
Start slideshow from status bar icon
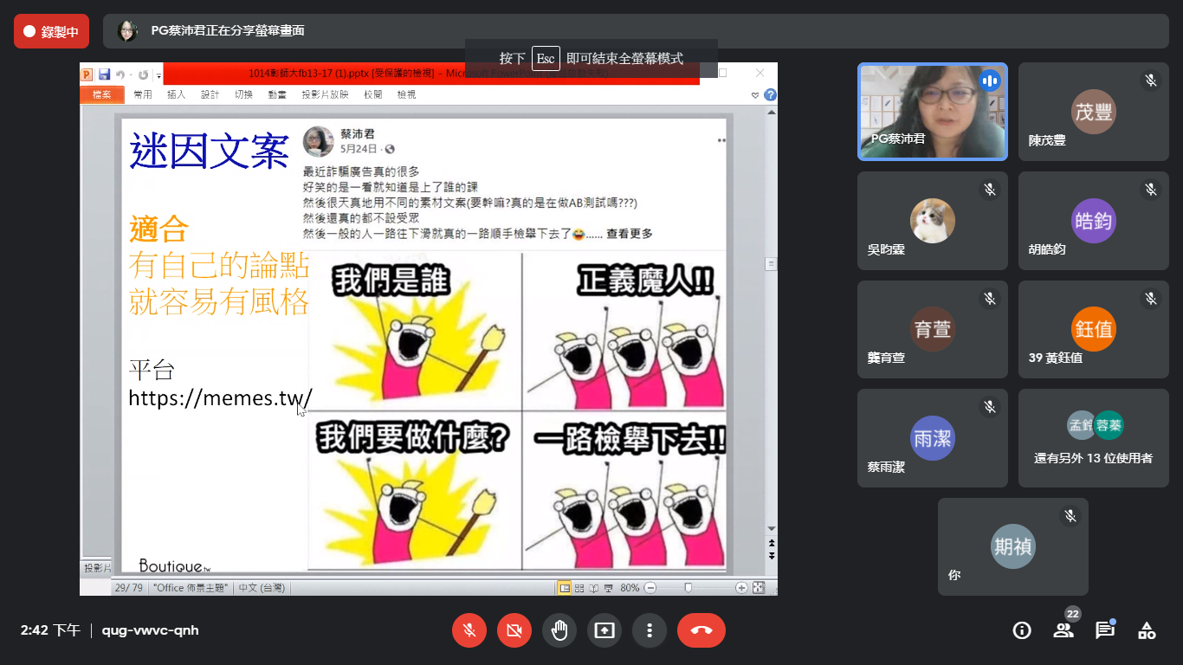pyautogui.click(x=608, y=588)
